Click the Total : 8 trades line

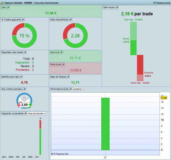(28, 59)
